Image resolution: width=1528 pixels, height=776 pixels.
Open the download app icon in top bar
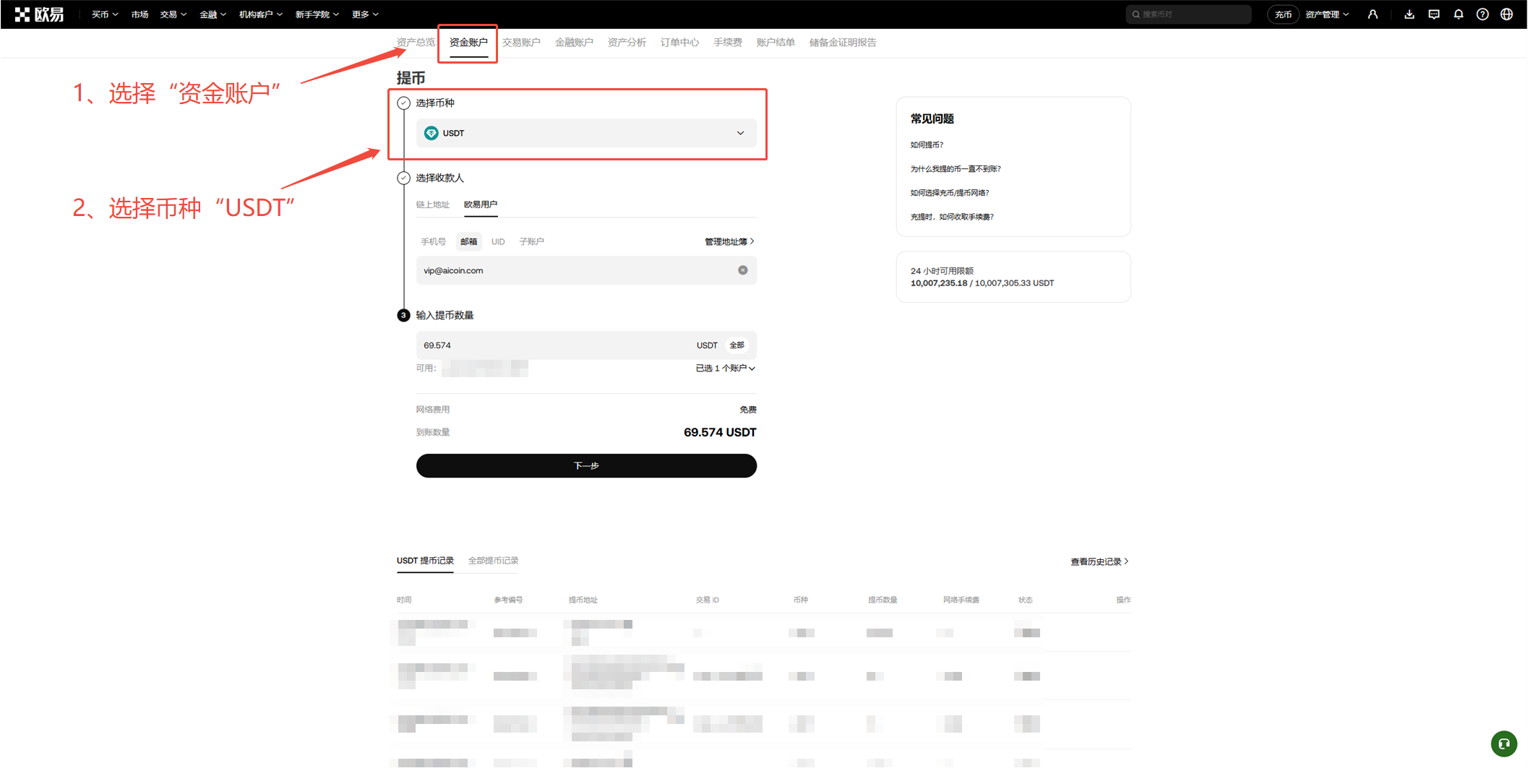click(1409, 14)
